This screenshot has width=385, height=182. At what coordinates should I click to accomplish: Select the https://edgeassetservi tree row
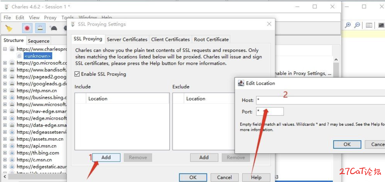tap(41, 132)
